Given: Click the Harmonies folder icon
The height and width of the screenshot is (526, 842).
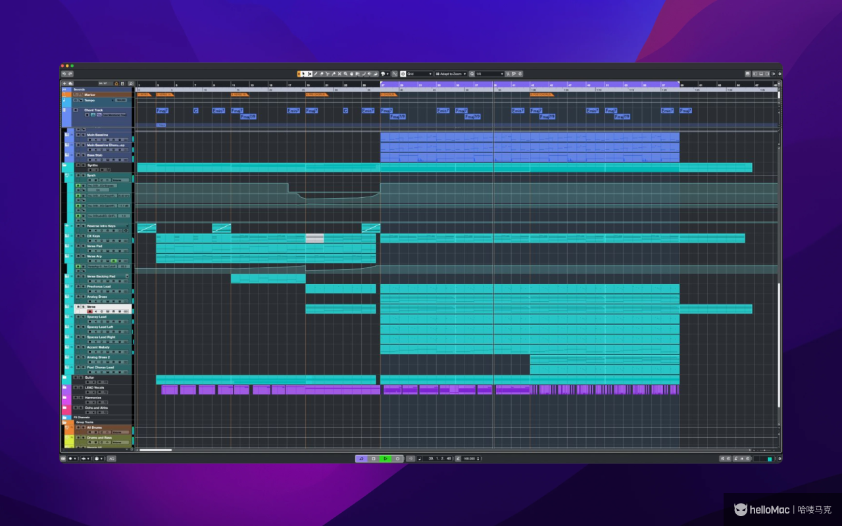Looking at the screenshot, I should (64, 397).
